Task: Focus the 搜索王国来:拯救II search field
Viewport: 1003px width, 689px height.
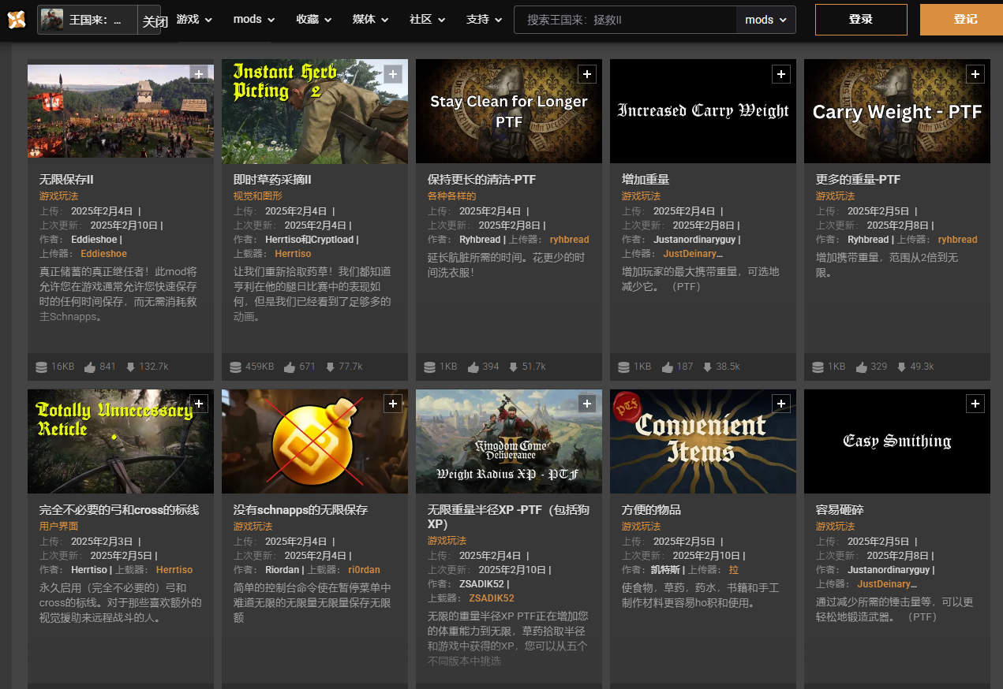Action: (625, 20)
